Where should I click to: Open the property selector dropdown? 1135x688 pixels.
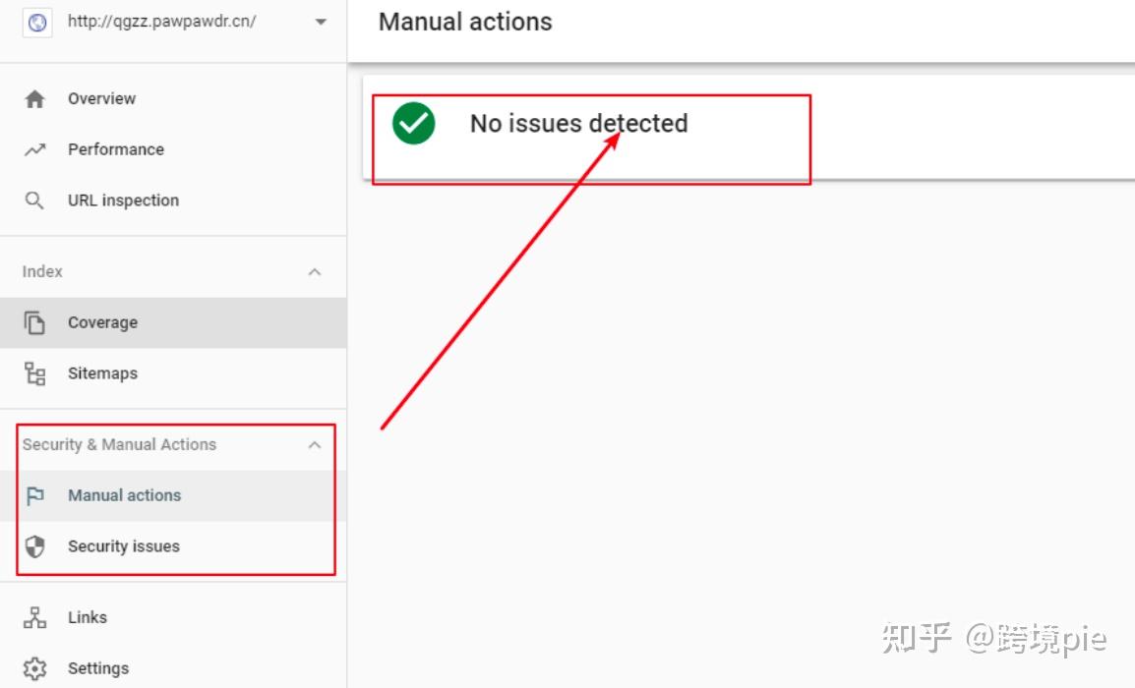pos(320,22)
